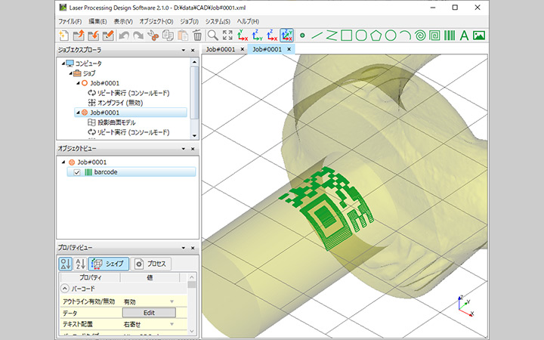The width and height of the screenshot is (544, 340).
Task: Switch to the プロセス properties button
Action: tap(152, 264)
